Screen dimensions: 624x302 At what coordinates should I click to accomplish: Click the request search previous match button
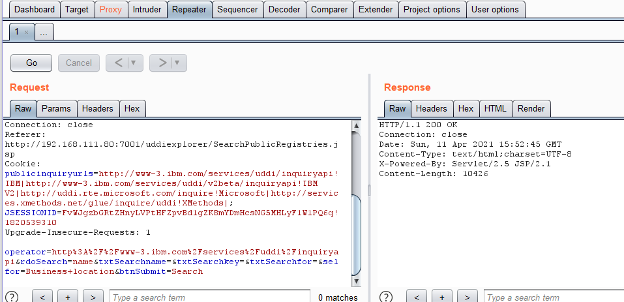coord(42,297)
